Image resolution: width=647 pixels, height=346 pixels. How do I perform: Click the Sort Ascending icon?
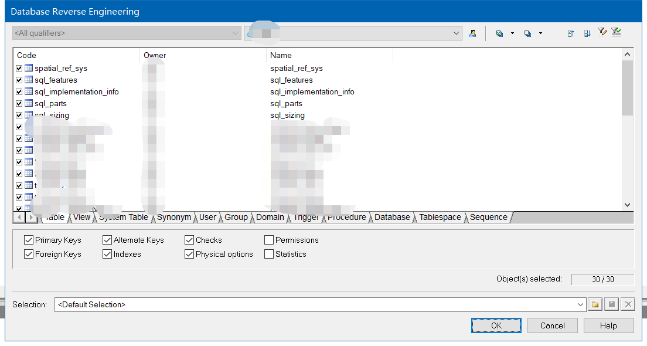571,33
